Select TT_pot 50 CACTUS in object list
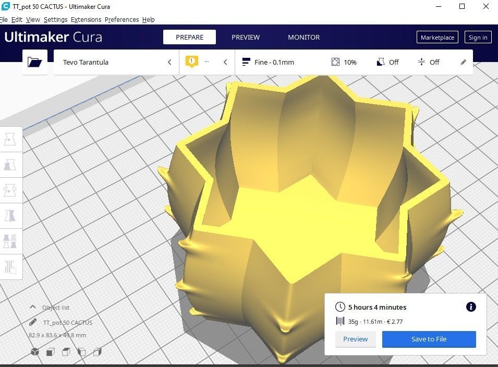 [x=68, y=323]
